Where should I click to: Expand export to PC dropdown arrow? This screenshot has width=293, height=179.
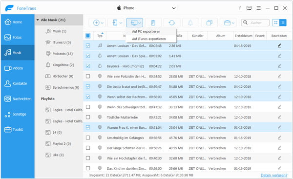[140, 23]
